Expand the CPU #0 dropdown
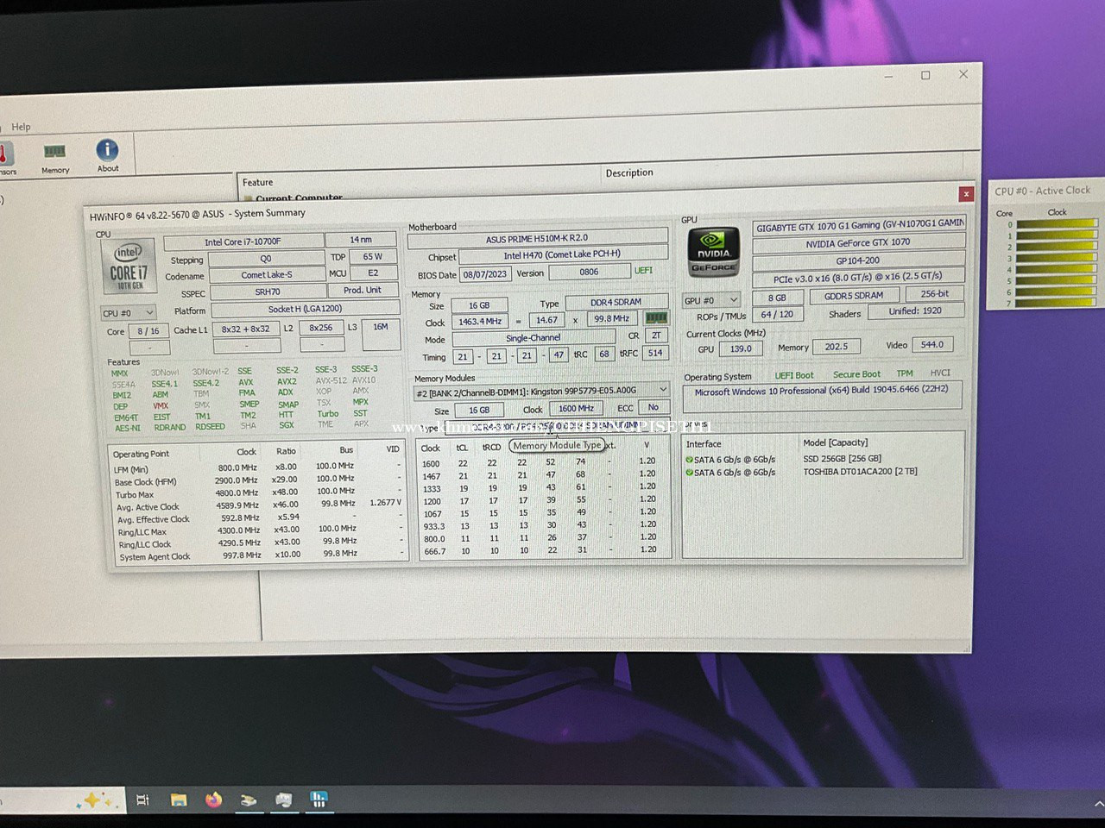The image size is (1105, 828). point(129,312)
